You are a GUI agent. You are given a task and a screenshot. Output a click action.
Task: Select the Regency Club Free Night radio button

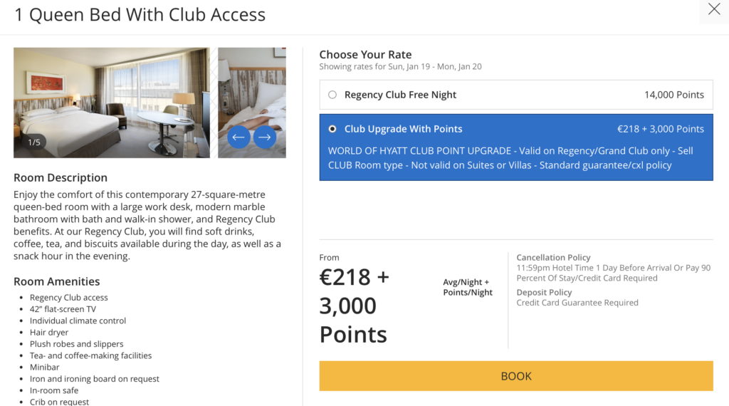tap(332, 95)
